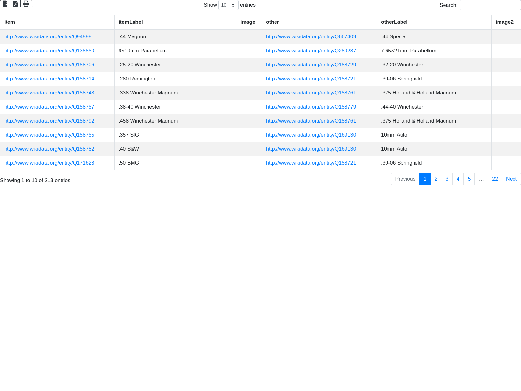
Task: Open wikidata entity Q158755 link
Action: [x=49, y=135]
